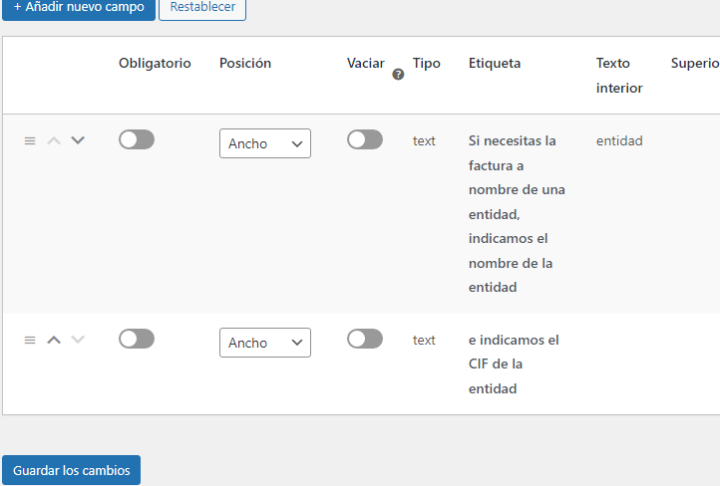Toggle Vaciar for the entity name field
Viewport: 720px width, 486px height.
pyautogui.click(x=365, y=139)
